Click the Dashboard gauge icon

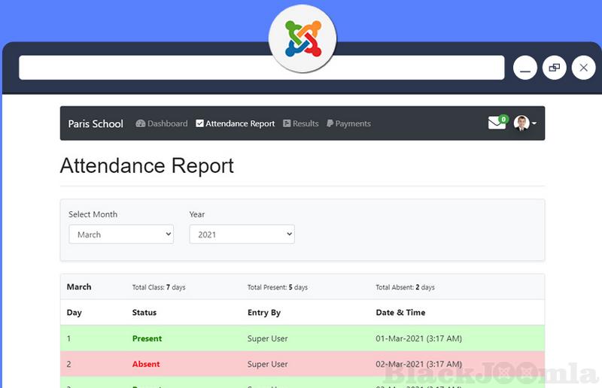(140, 123)
